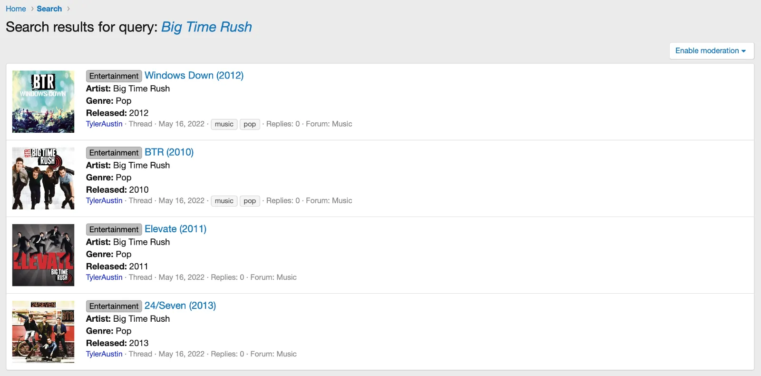The height and width of the screenshot is (376, 761).
Task: Open the Enable moderation dropdown
Action: (711, 50)
